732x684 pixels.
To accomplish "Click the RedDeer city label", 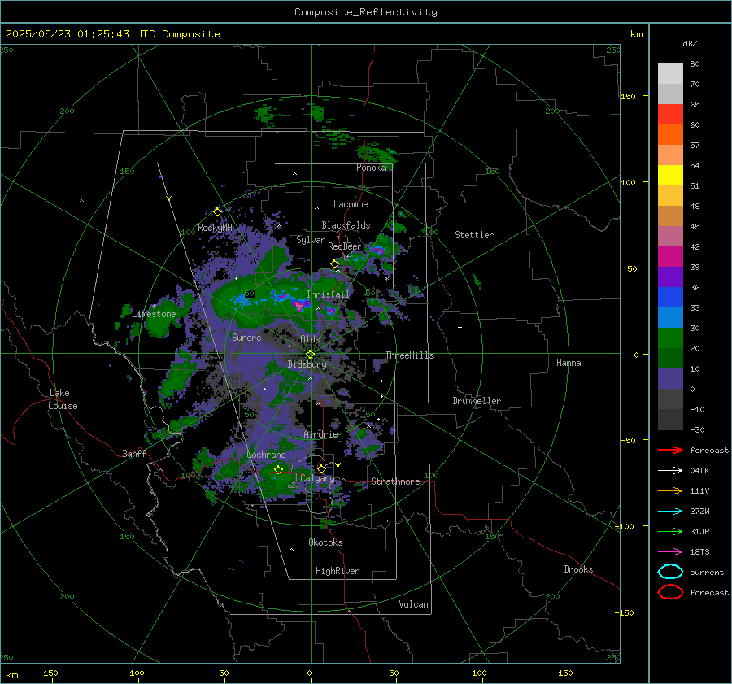I will [x=345, y=246].
